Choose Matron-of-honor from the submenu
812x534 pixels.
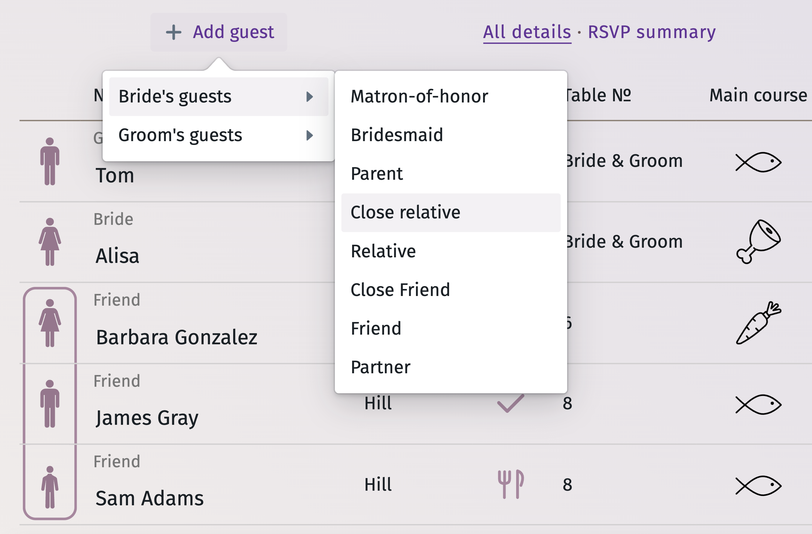coord(419,97)
